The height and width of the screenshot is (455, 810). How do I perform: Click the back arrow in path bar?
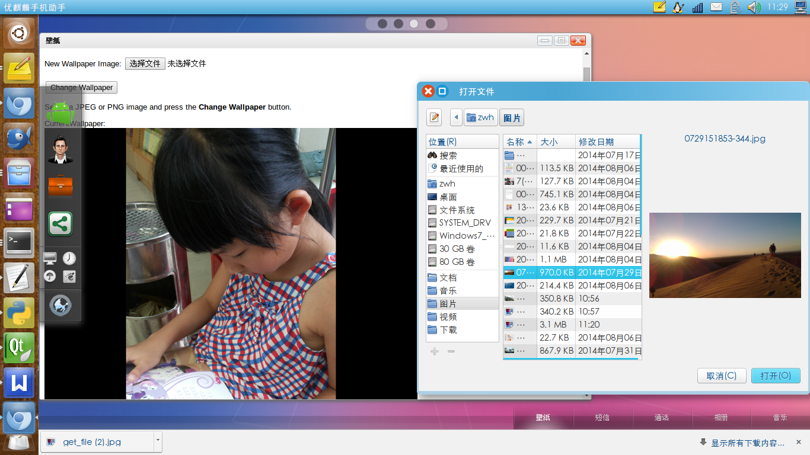click(x=456, y=117)
